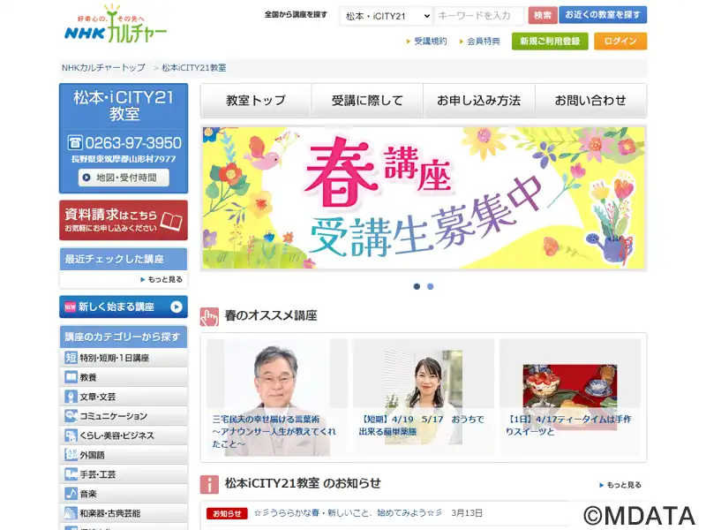Click the 教養 book category icon
706x530 pixels.
coord(71,377)
